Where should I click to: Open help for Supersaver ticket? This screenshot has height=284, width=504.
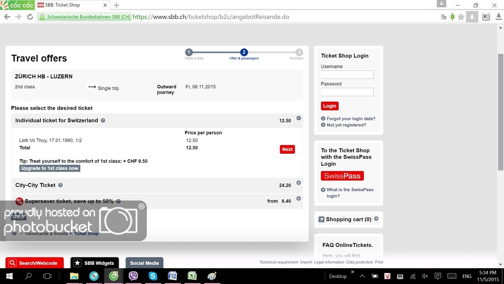(x=118, y=201)
